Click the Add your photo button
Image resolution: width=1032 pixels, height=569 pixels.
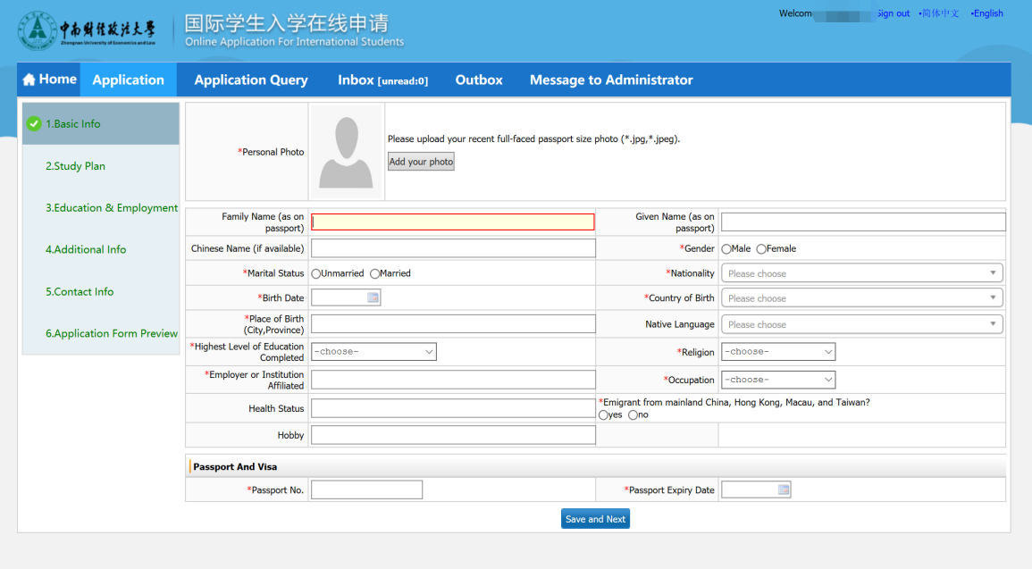(421, 162)
